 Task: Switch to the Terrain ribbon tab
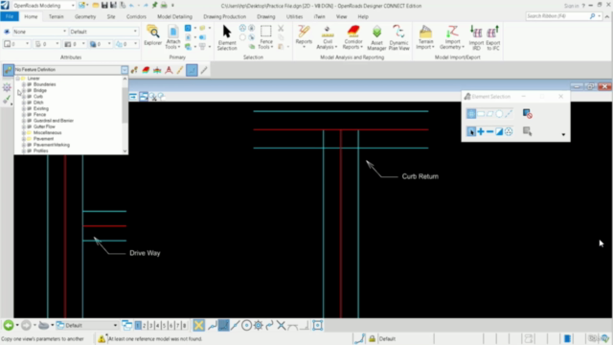pos(56,17)
